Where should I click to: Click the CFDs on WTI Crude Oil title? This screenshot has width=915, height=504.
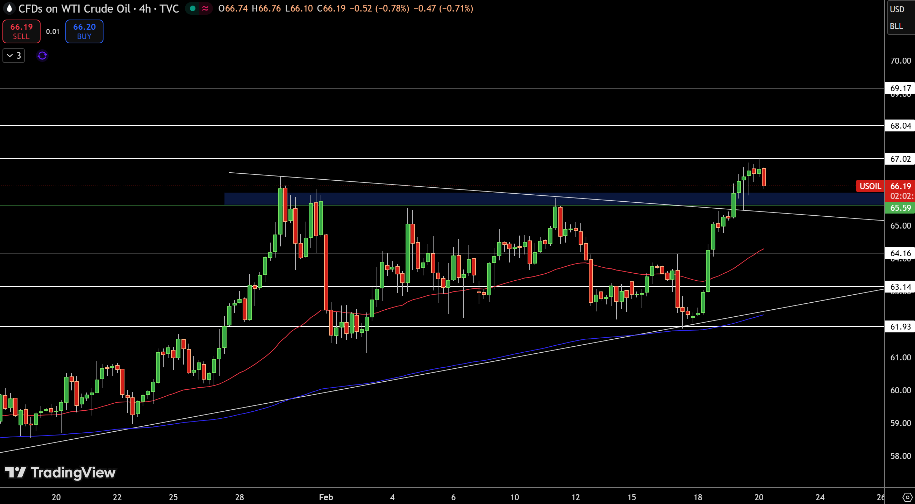point(74,8)
